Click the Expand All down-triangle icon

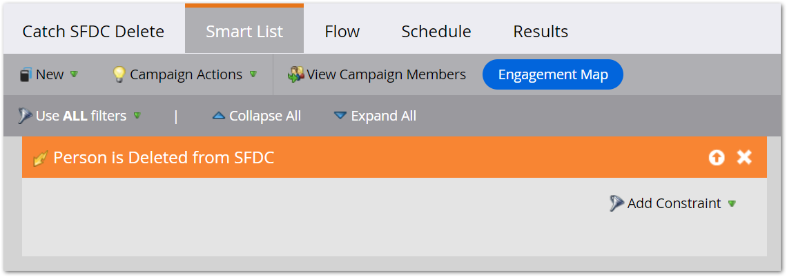[x=340, y=116]
